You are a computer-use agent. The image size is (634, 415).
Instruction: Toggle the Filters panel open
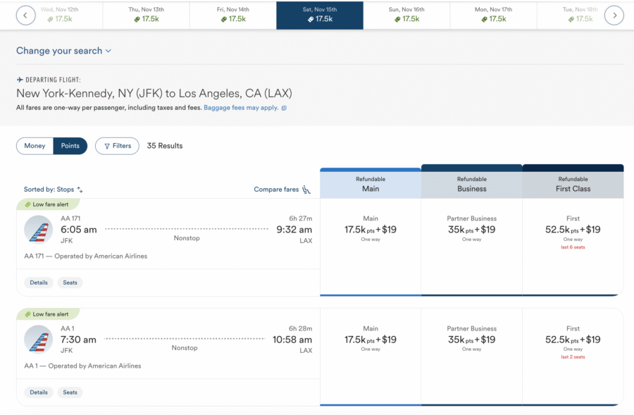coord(117,146)
